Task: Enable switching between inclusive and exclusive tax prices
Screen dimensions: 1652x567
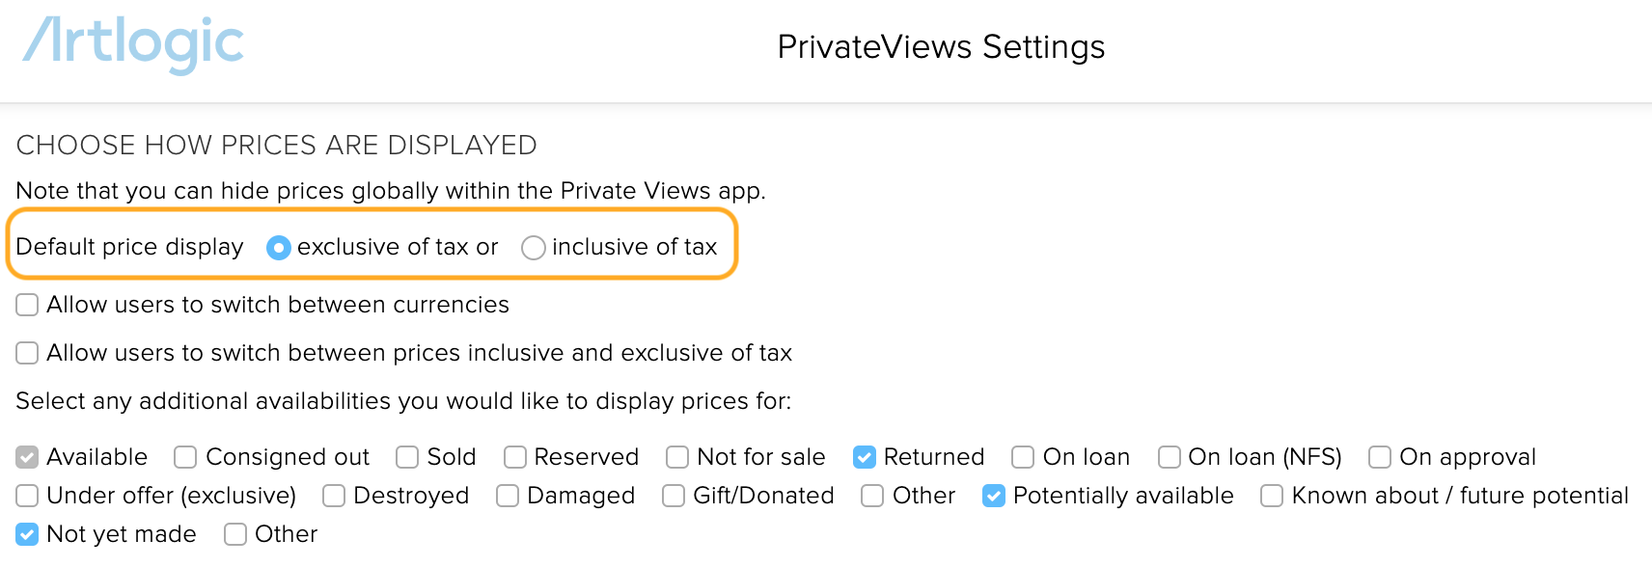Action: tap(27, 353)
